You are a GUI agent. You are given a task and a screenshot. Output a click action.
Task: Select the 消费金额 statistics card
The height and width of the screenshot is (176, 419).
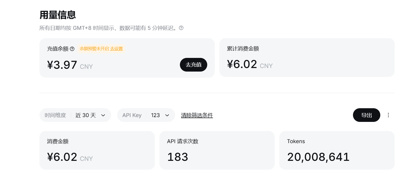tap(97, 150)
